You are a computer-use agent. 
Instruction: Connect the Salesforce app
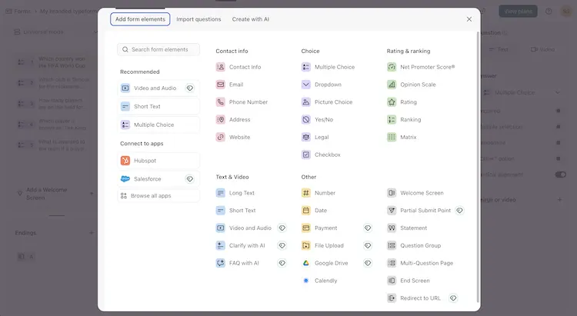click(x=158, y=179)
